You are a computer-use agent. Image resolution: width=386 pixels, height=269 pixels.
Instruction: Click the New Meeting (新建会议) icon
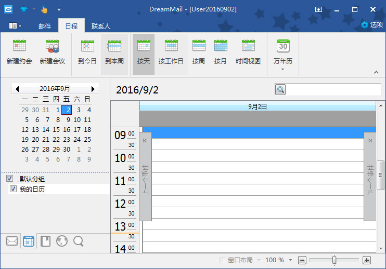tap(52, 46)
